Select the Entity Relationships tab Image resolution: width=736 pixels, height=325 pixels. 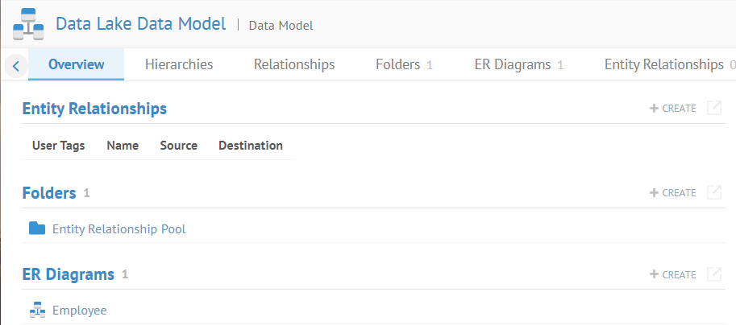[665, 64]
